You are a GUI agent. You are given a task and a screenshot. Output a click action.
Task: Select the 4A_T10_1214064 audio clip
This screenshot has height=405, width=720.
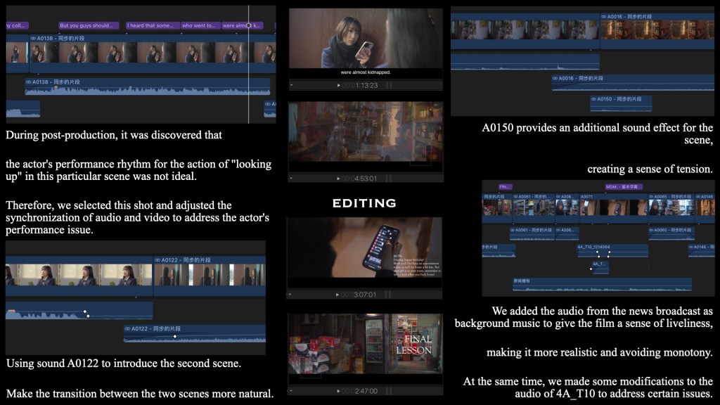pos(612,250)
